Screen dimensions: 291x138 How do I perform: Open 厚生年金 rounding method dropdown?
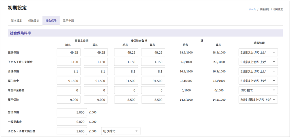[x=258, y=81]
